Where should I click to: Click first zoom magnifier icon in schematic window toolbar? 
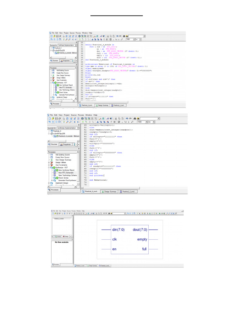(167, 214)
